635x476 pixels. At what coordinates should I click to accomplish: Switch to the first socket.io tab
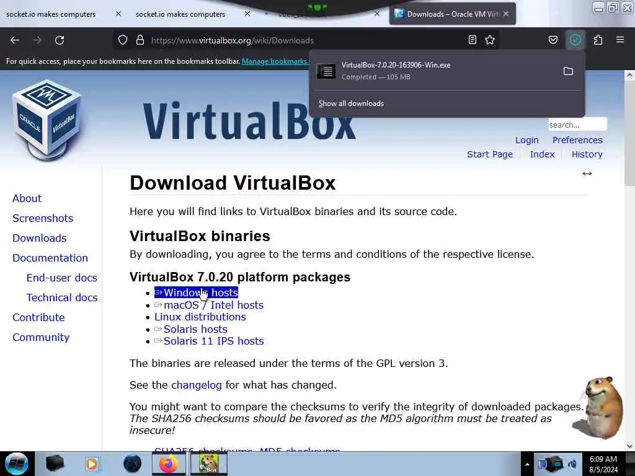(x=51, y=14)
